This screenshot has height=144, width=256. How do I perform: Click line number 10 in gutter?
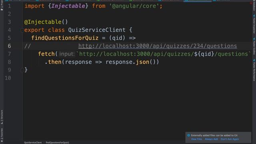click(x=8, y=78)
